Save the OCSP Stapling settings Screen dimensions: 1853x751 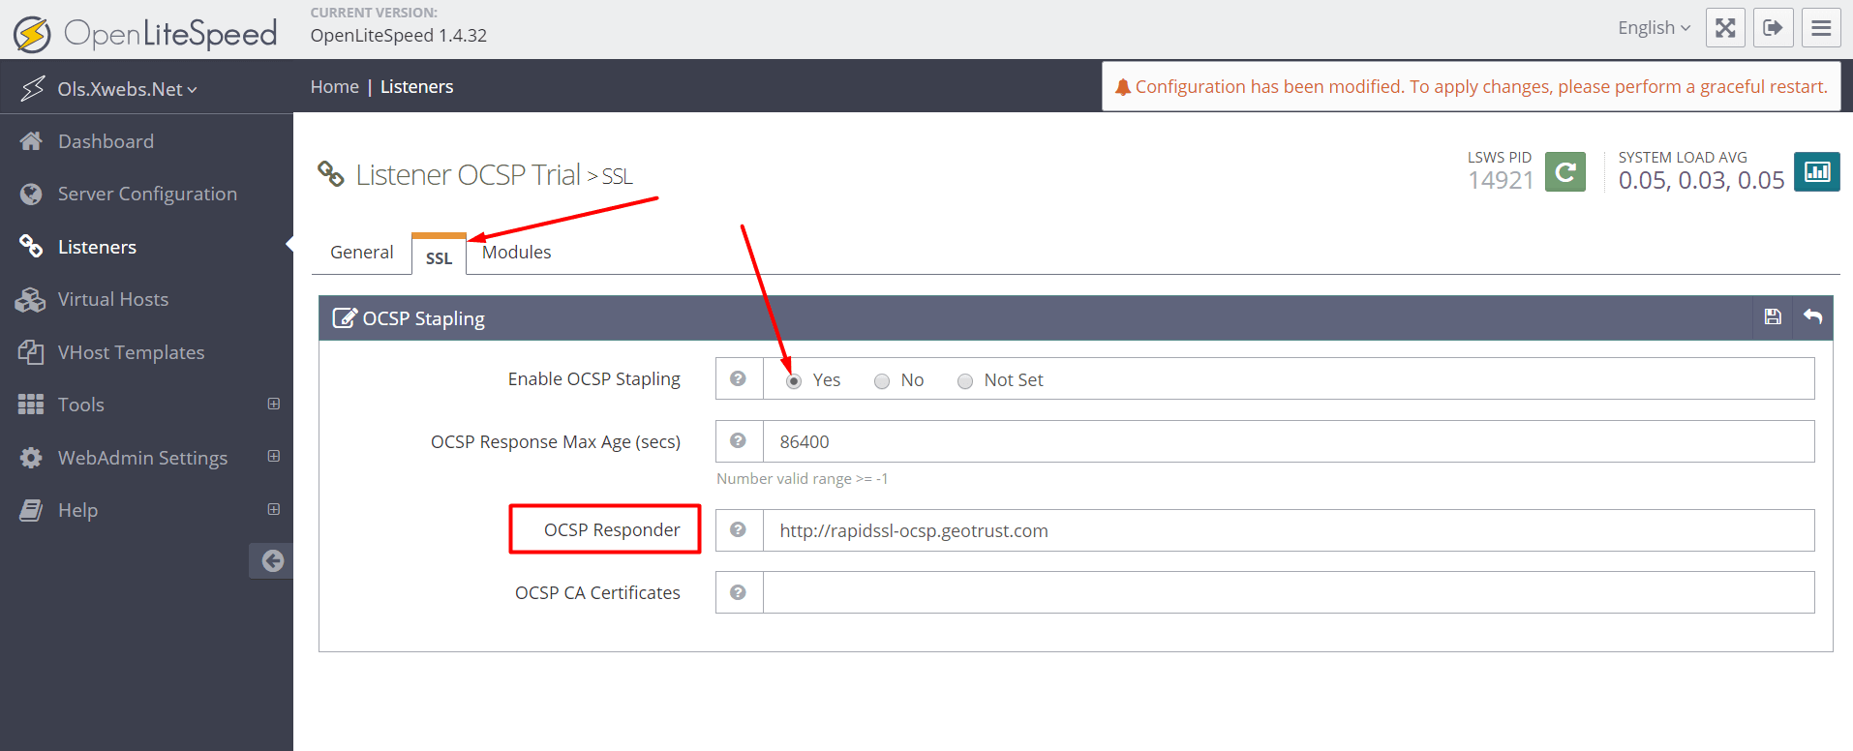(x=1773, y=317)
